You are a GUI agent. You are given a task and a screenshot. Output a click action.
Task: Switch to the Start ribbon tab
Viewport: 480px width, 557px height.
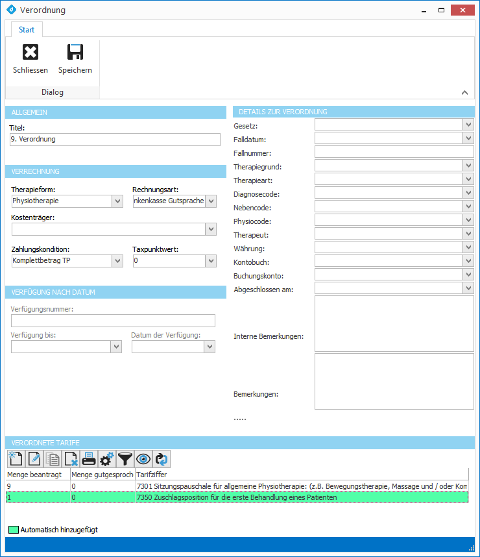27,29
